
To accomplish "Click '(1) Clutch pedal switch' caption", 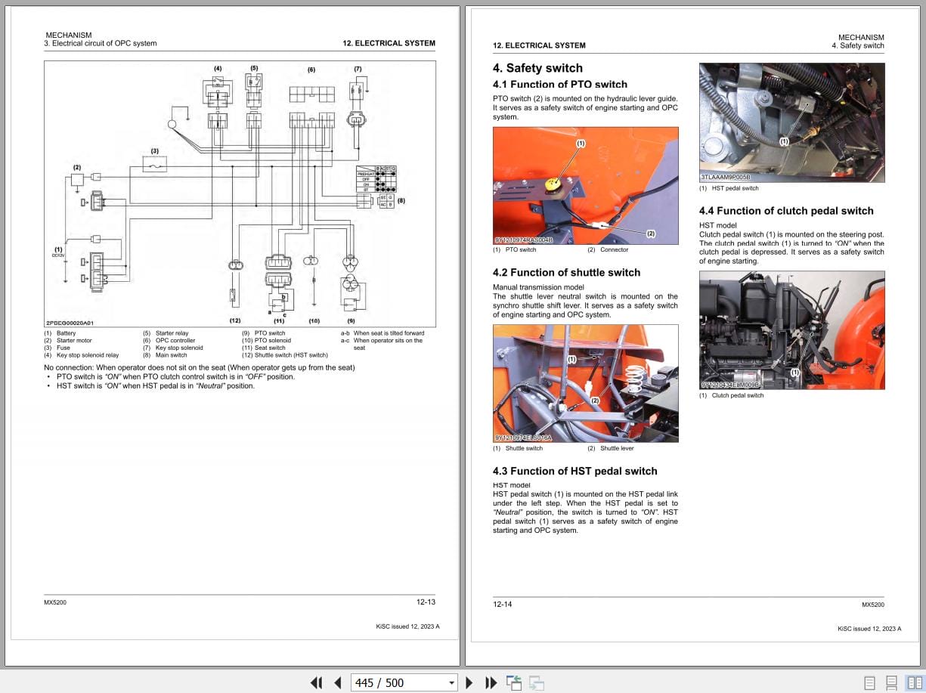I will [x=732, y=396].
